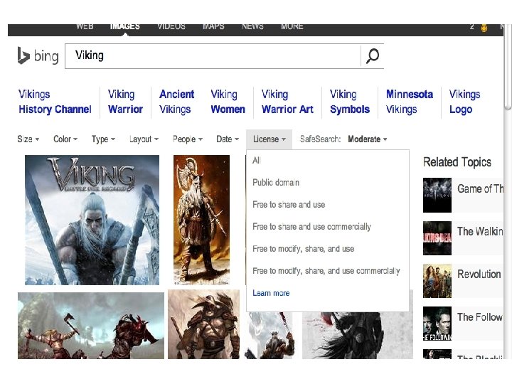
Task: Click the rewards medal icon in top bar
Action: click(484, 28)
